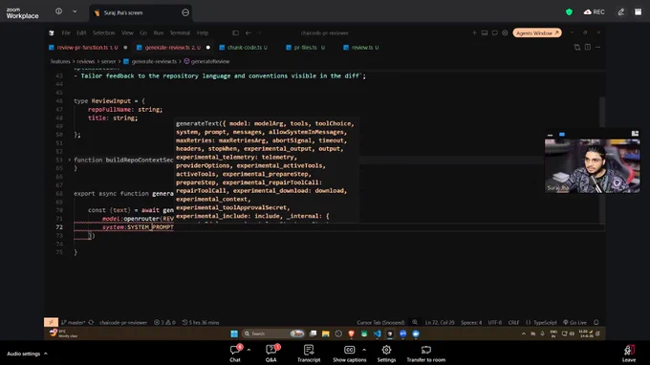Click the 'server' breadcrumb
Screen dimensions: 650x365
[108, 61]
